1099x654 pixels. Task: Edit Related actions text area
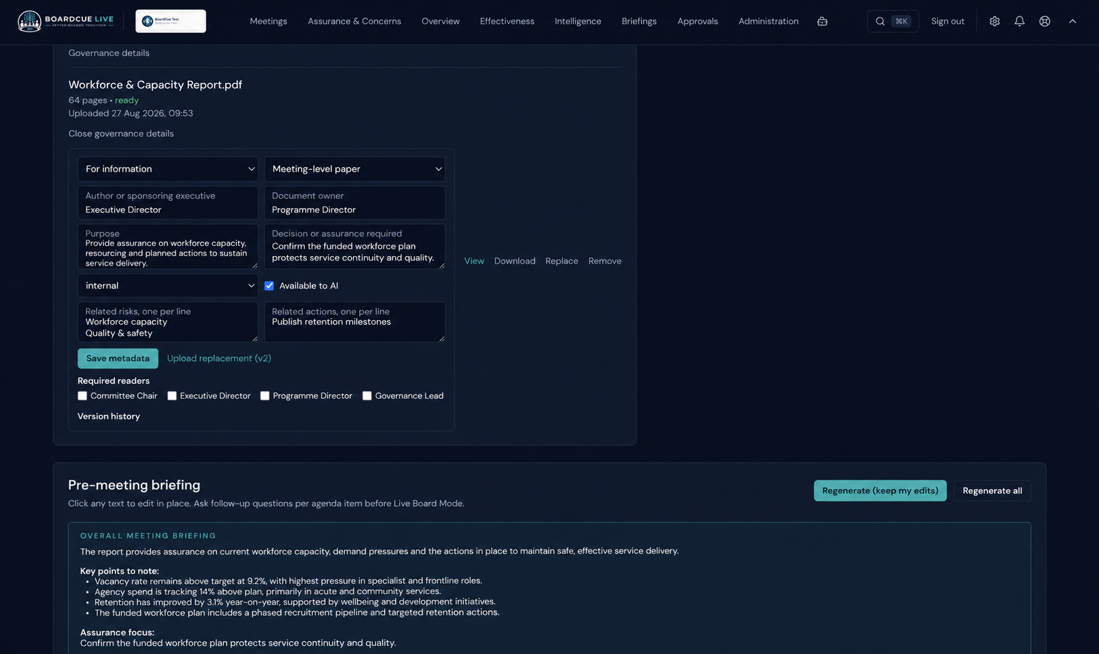click(x=354, y=322)
